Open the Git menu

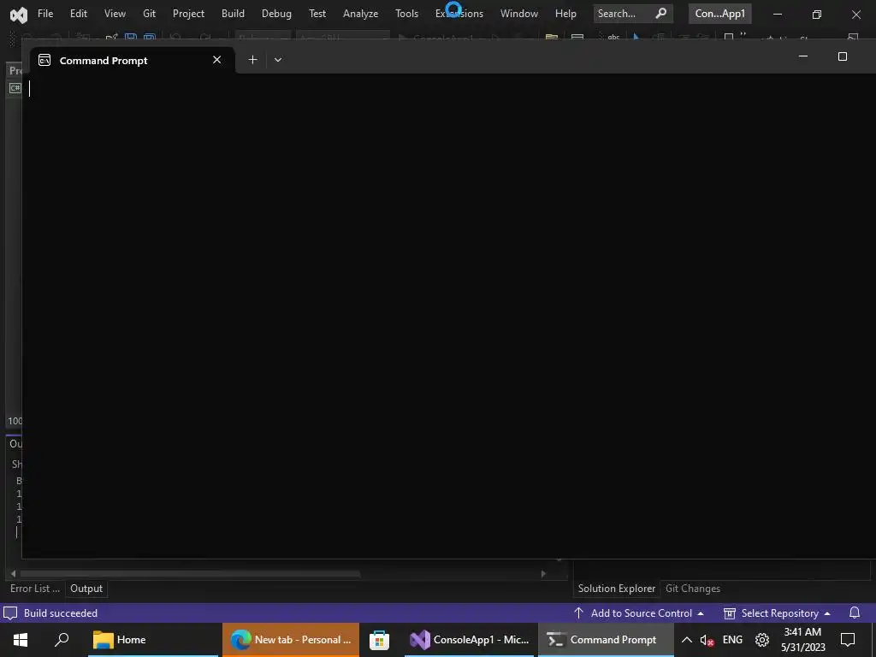[149, 14]
